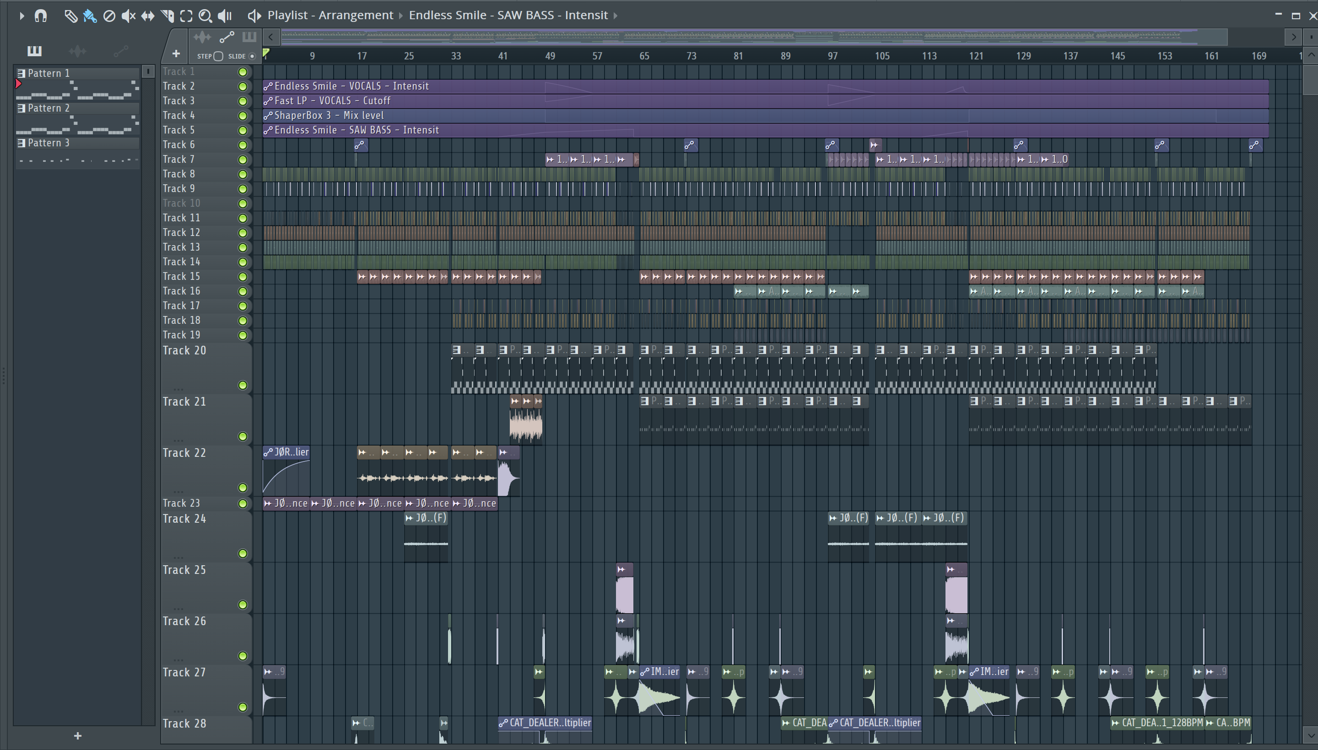Mute Track 5 with its green LED
The image size is (1318, 750).
pos(242,130)
